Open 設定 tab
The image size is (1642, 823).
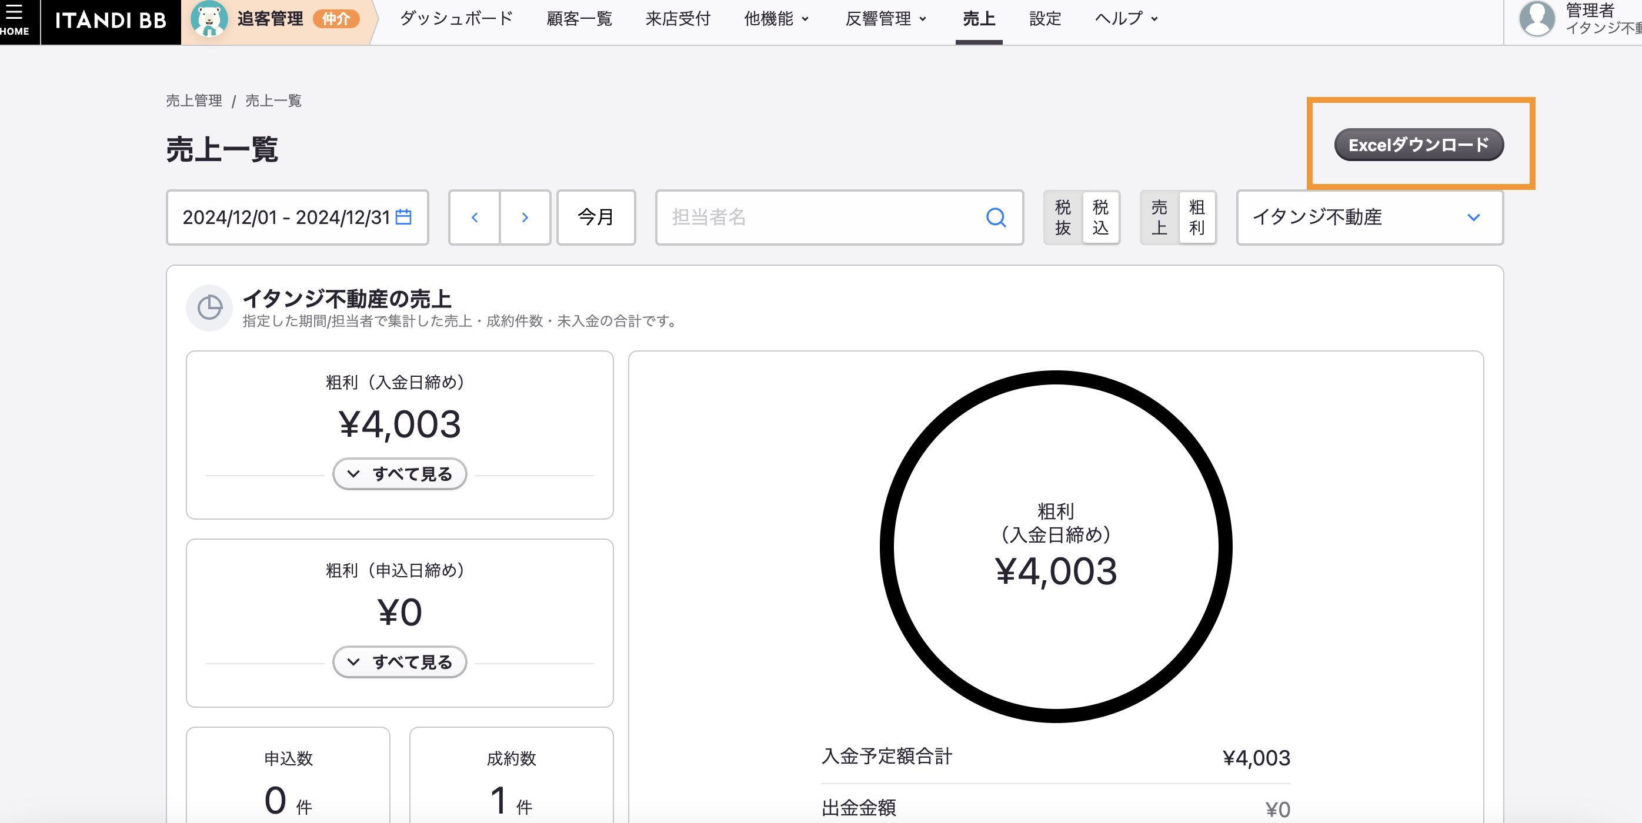click(1046, 19)
